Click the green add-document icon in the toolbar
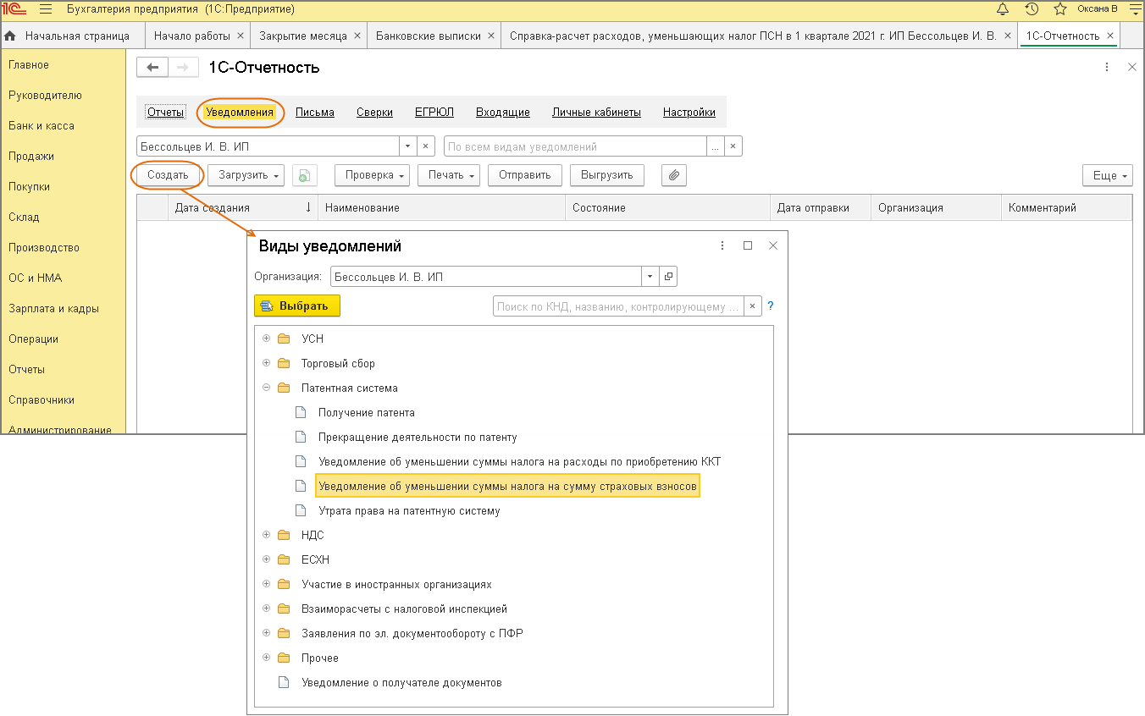This screenshot has width=1145, height=716. coord(305,175)
